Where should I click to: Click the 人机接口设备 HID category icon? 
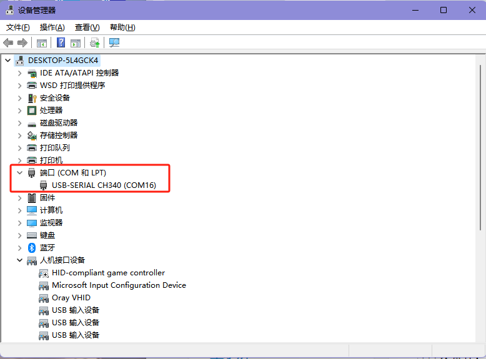click(32, 261)
